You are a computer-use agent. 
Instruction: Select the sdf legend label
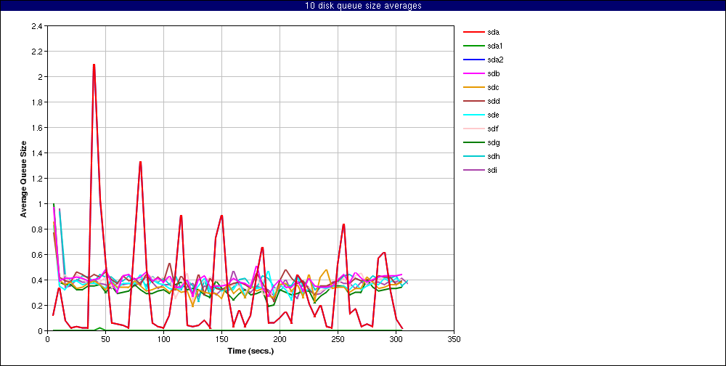493,129
